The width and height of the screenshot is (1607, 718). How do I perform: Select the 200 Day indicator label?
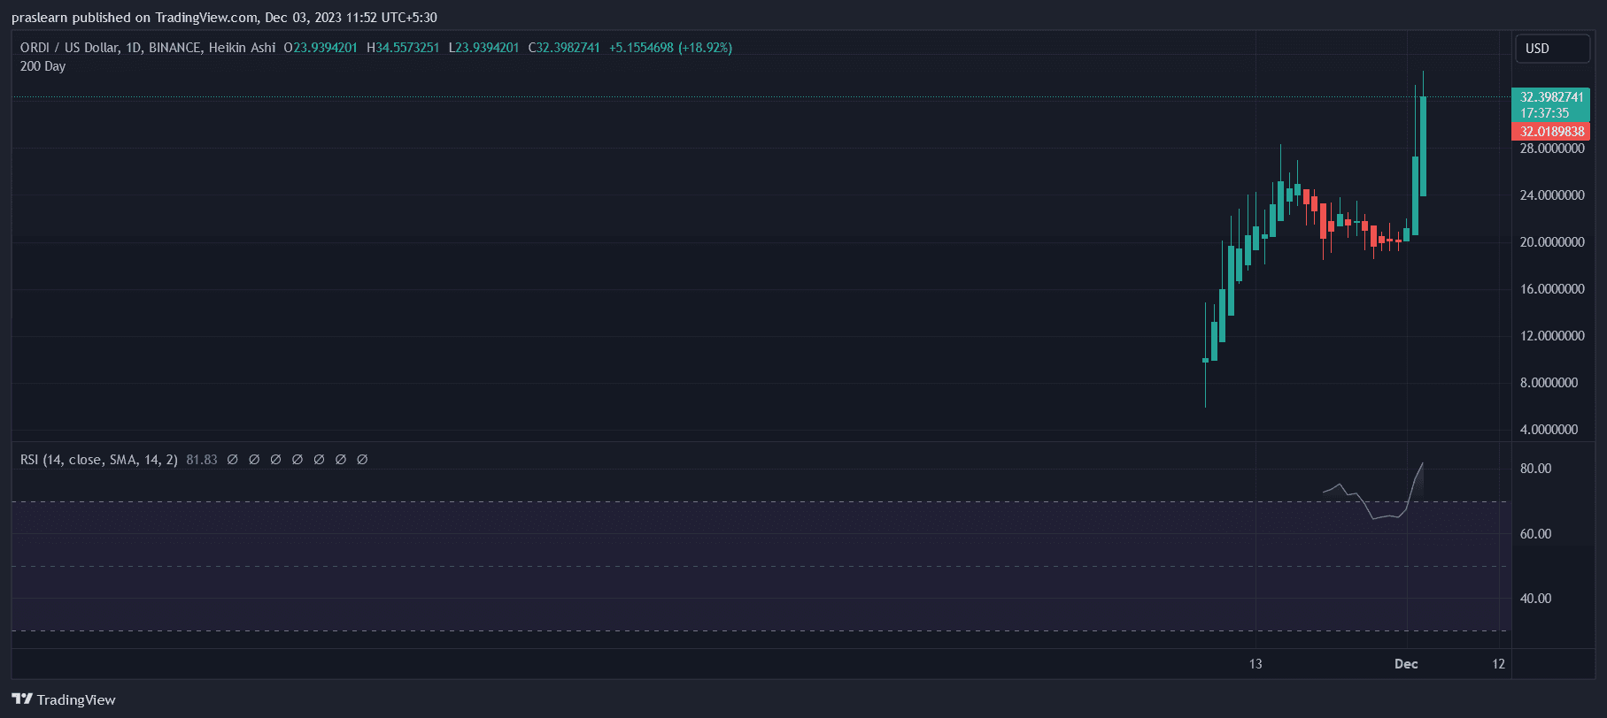pos(42,66)
